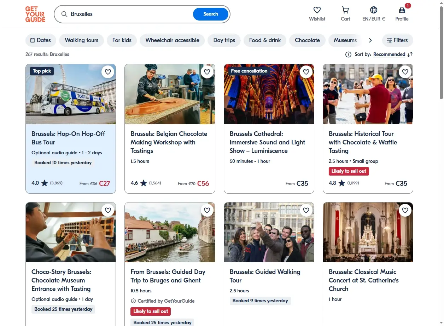
Task: Click the sort order arrows icon
Action: click(x=410, y=55)
